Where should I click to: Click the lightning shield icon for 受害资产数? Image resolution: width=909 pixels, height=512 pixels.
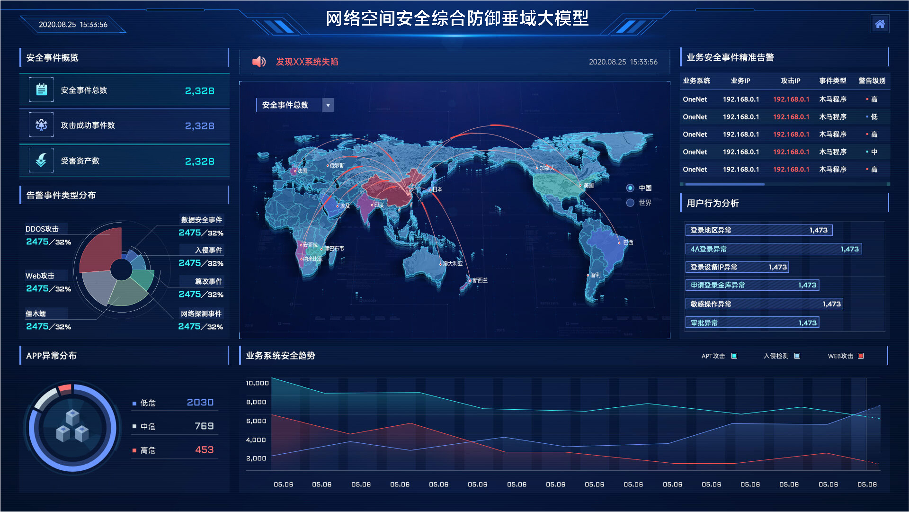(x=41, y=161)
